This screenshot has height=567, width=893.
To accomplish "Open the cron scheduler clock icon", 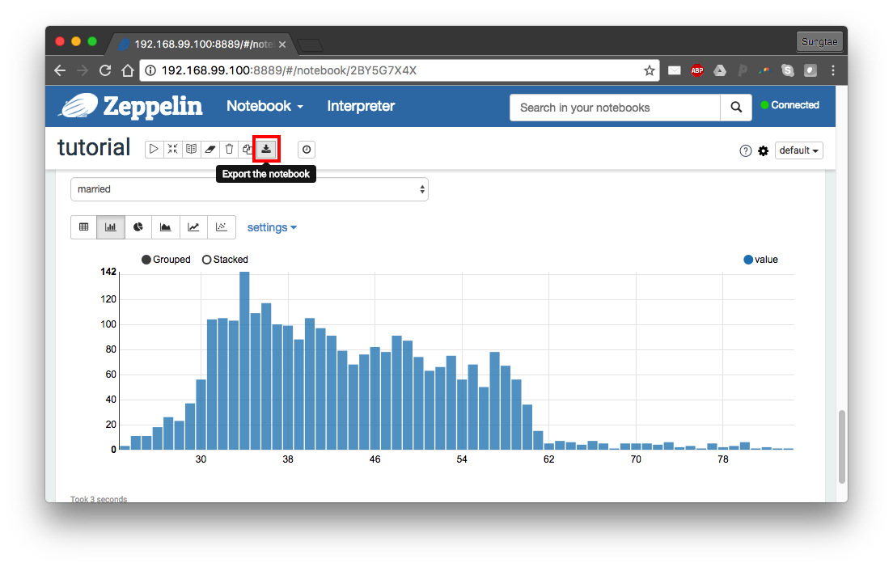I will tap(307, 150).
